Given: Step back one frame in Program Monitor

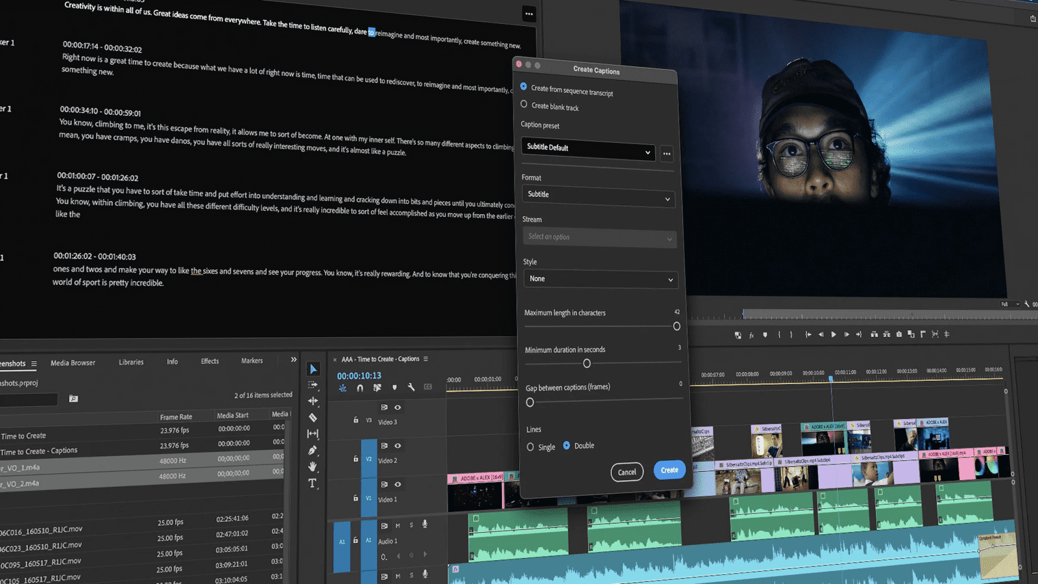Looking at the screenshot, I should pyautogui.click(x=821, y=334).
